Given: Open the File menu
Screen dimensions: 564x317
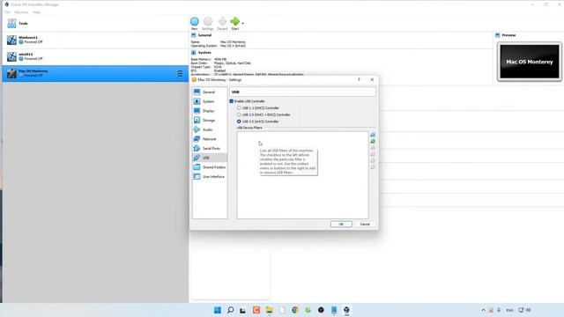Looking at the screenshot, I should click(7, 12).
